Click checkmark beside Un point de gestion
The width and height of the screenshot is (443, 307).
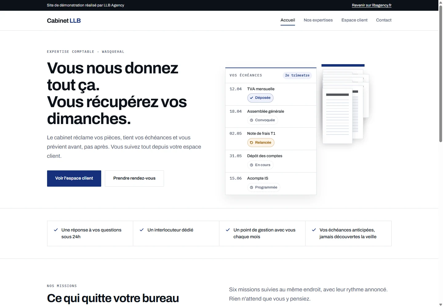(x=228, y=230)
